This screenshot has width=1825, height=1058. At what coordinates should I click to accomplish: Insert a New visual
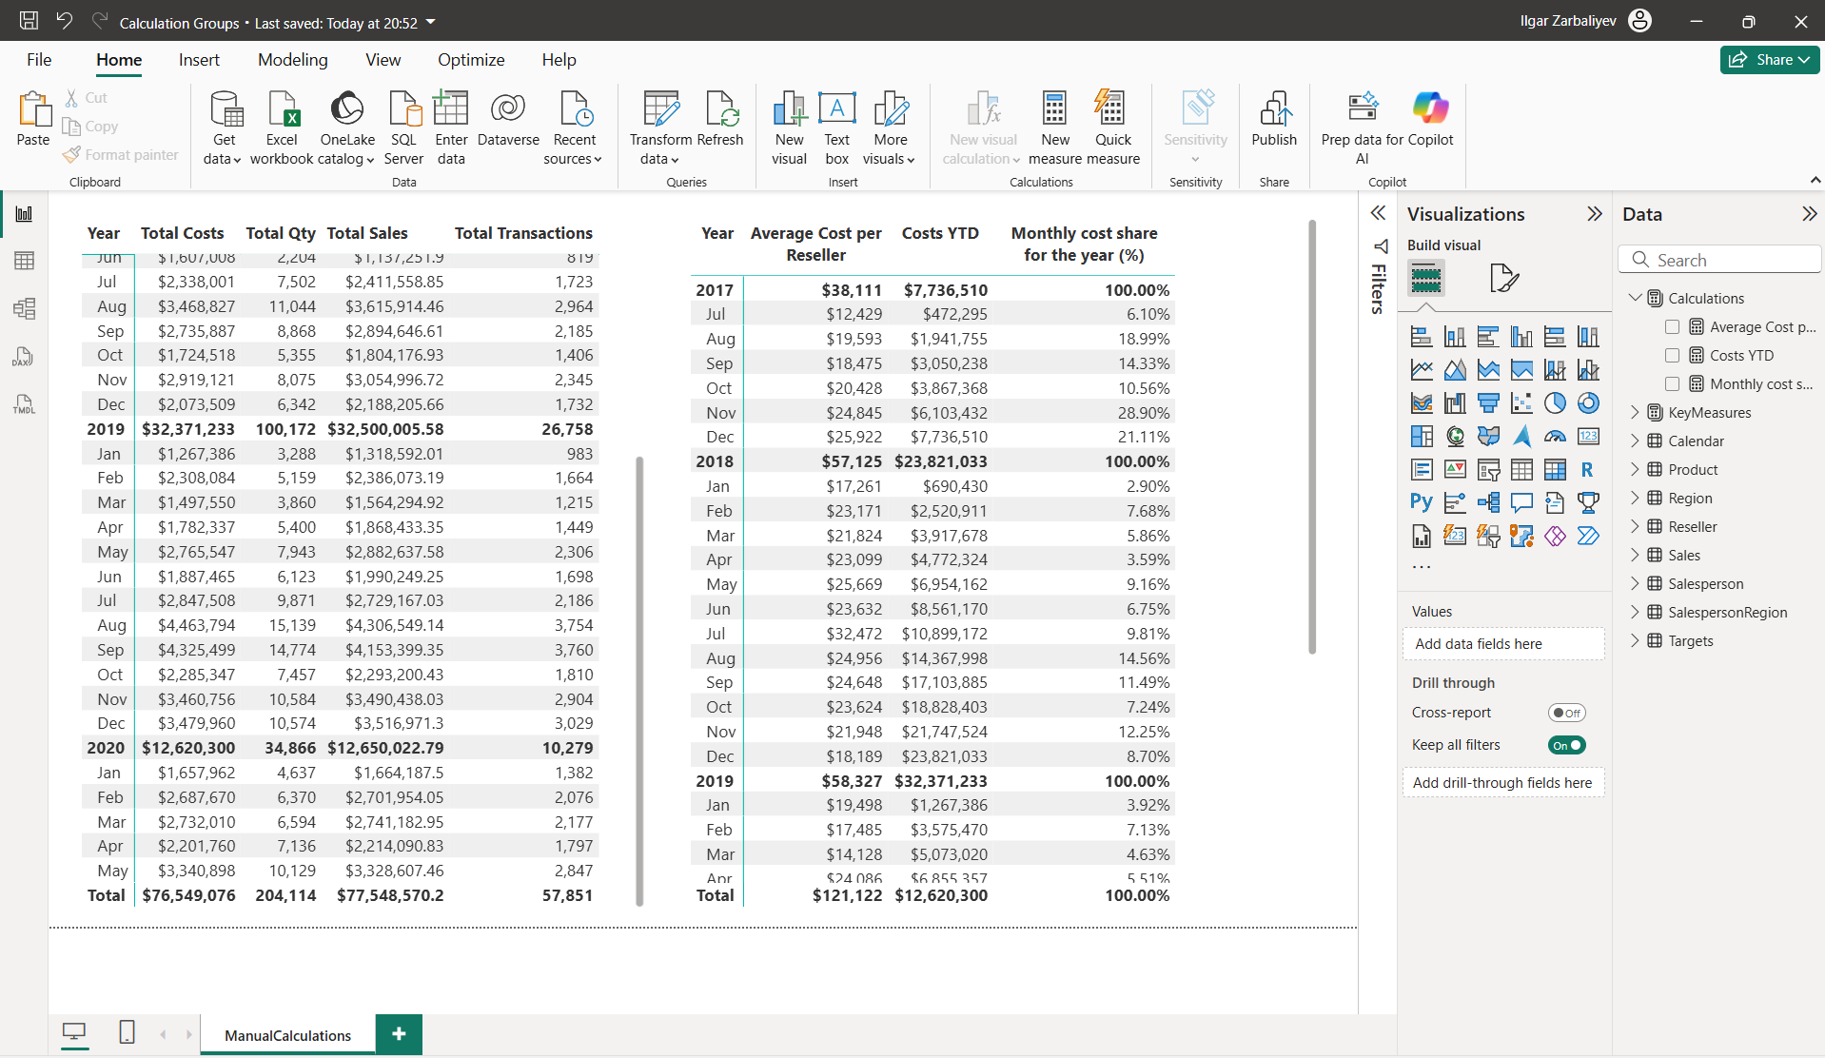click(x=789, y=128)
